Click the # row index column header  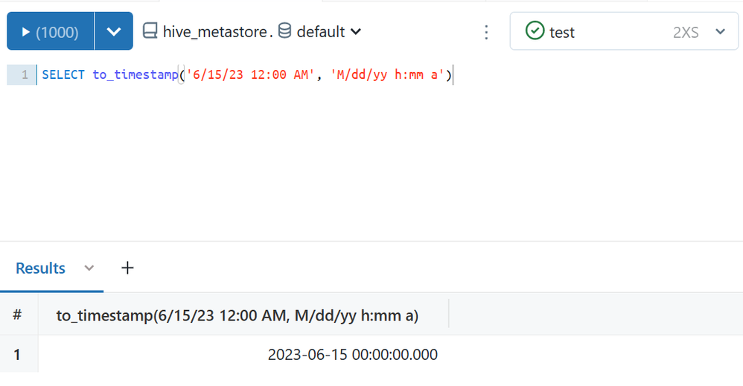(17, 315)
